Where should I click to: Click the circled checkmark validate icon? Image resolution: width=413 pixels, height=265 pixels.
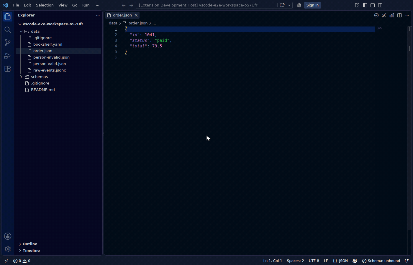pos(376,15)
